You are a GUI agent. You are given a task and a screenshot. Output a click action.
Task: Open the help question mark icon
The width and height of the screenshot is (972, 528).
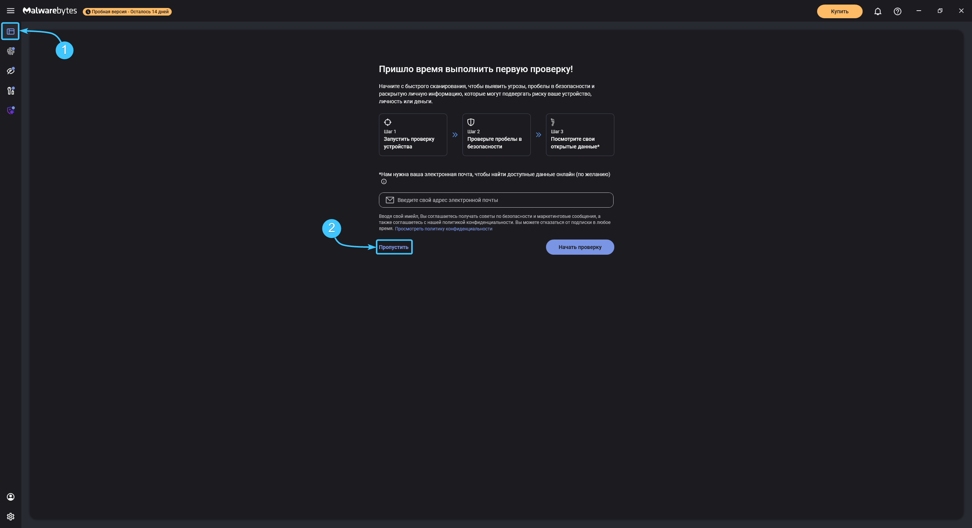coord(897,11)
